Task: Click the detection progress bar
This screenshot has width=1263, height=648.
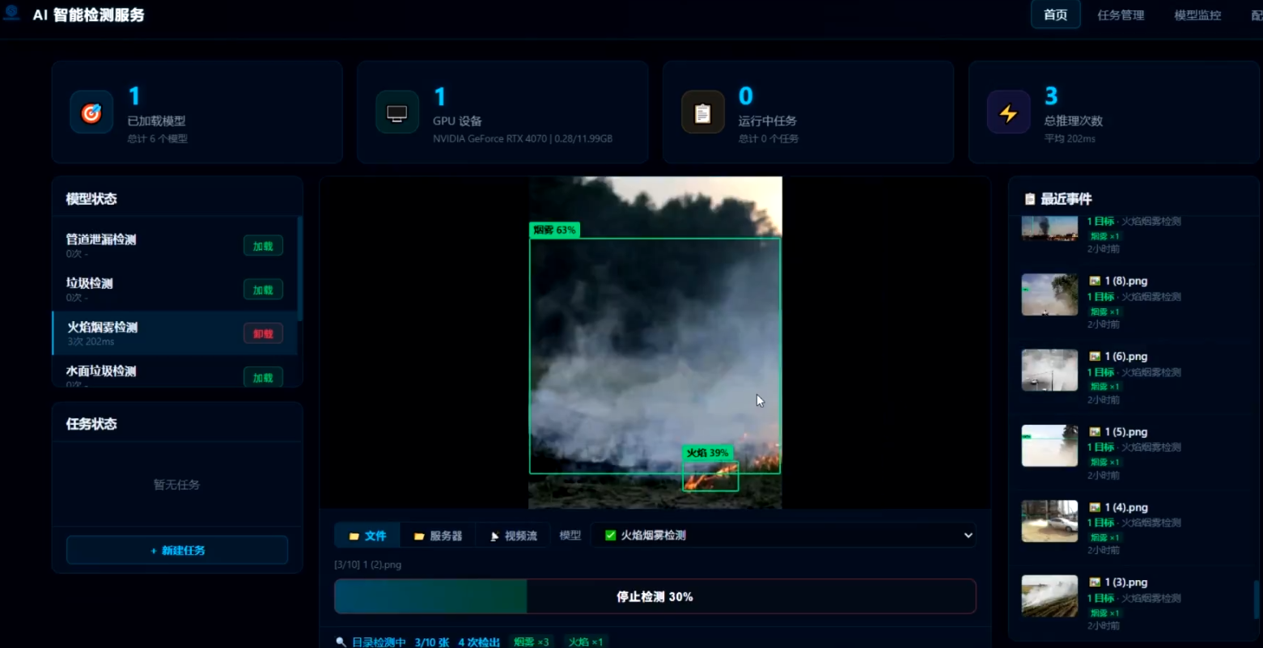Action: [x=655, y=596]
